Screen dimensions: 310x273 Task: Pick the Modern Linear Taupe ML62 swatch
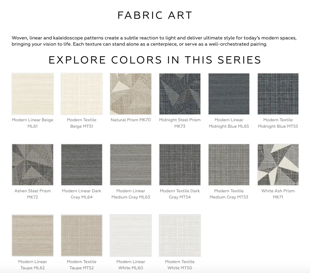(x=33, y=236)
